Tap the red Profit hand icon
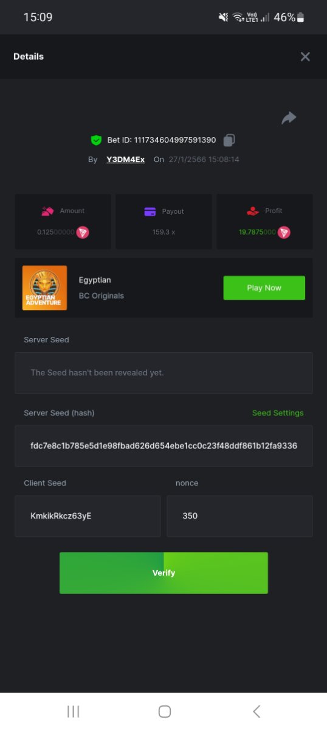Screen dimensions: 327x731 point(253,211)
